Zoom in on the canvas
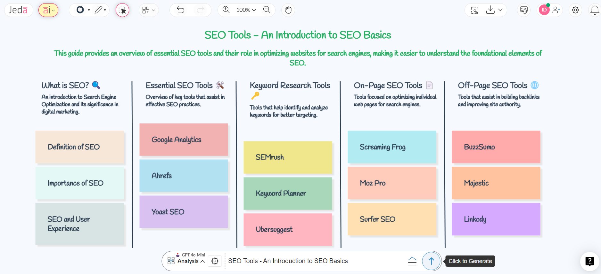Viewport: 601px width, 274px height. pyautogui.click(x=226, y=10)
